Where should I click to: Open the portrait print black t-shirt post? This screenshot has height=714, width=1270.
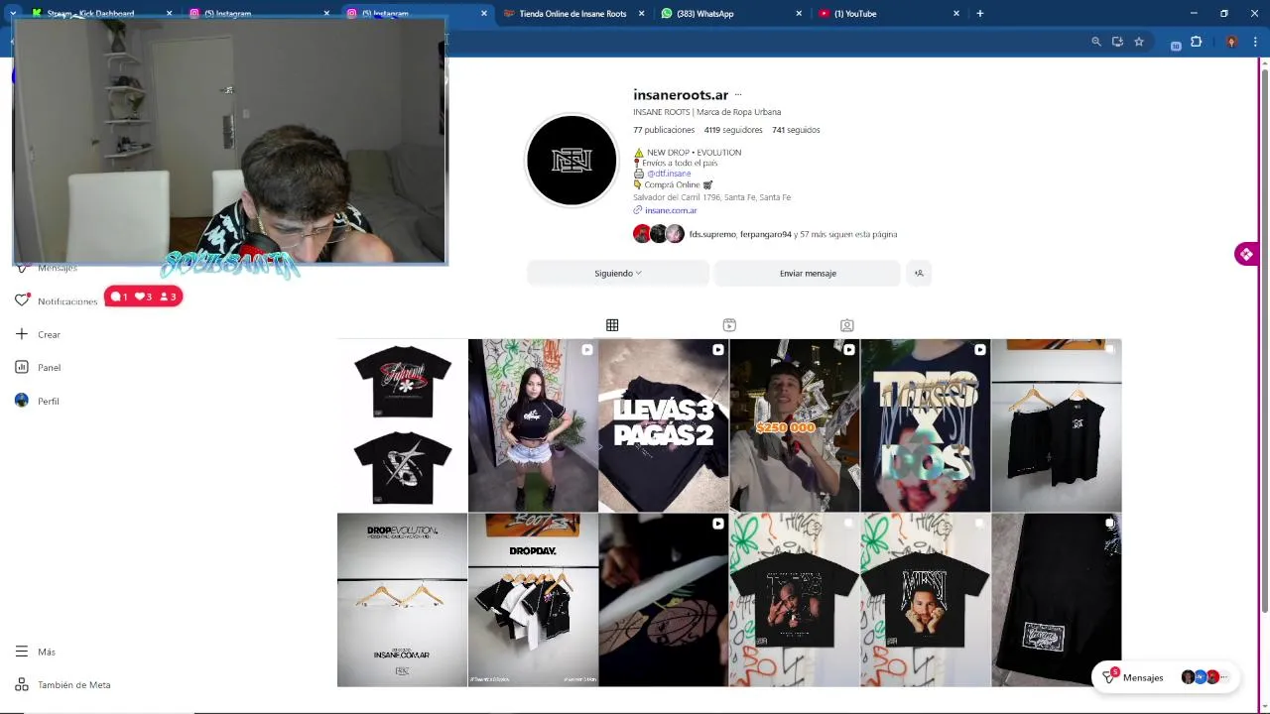tap(795, 600)
